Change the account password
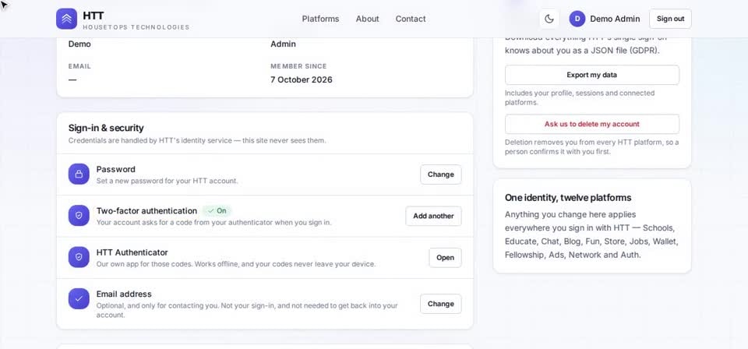 [x=441, y=174]
